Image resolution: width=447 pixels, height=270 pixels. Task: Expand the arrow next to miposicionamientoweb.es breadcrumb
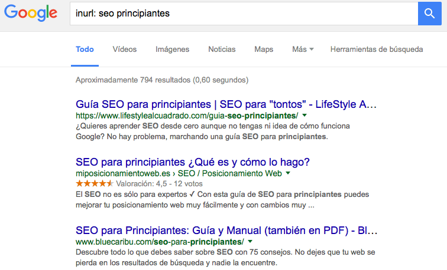click(x=288, y=173)
